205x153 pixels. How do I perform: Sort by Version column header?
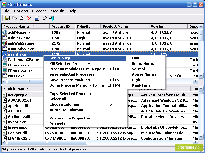click(x=168, y=27)
